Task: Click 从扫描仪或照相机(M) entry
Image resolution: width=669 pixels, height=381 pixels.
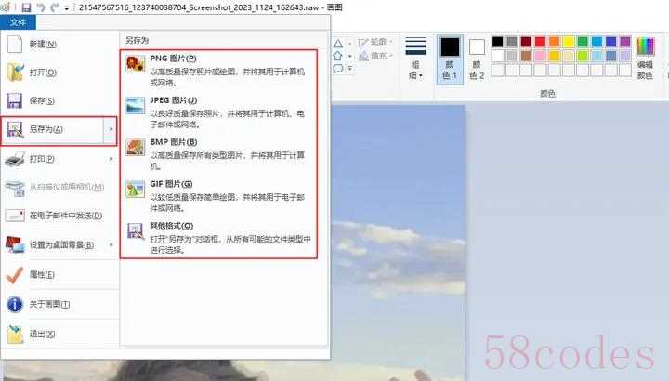Action: (59, 188)
